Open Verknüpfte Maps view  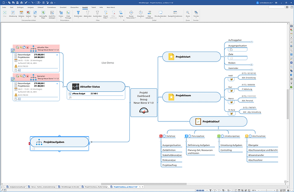(43, 14)
